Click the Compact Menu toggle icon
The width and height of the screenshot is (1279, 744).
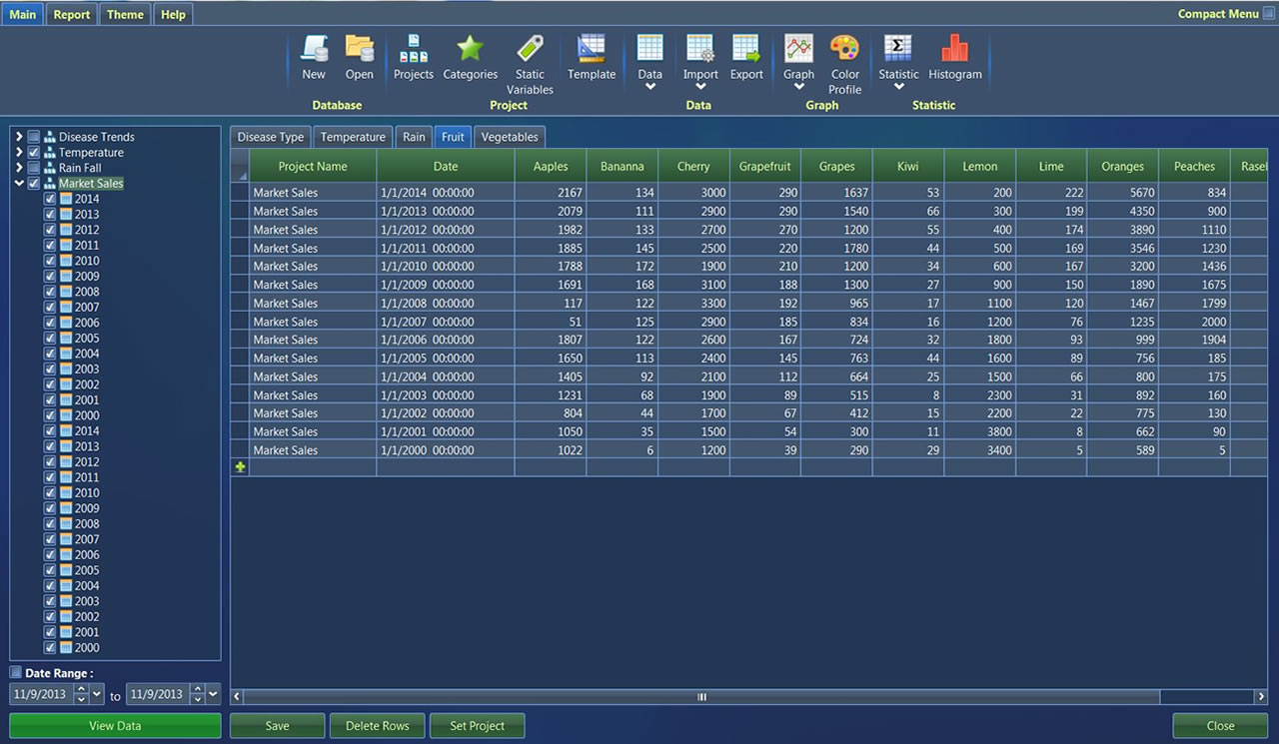point(1269,14)
